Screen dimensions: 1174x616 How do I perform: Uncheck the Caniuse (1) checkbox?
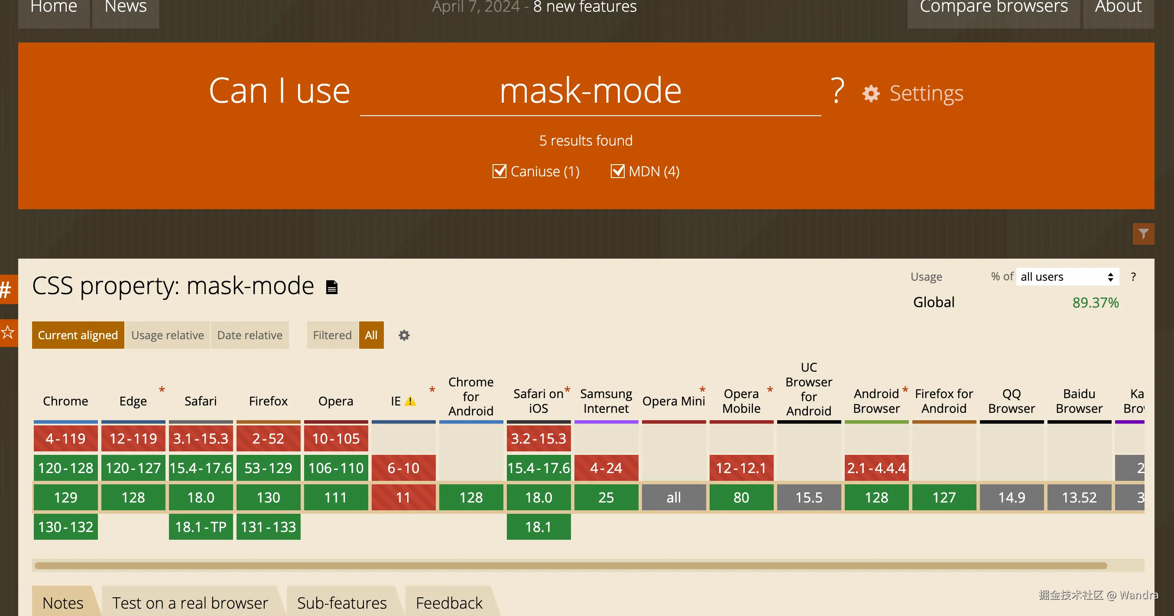(x=499, y=171)
